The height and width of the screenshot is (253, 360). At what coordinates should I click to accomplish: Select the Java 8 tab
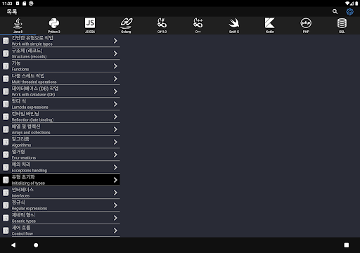(18, 25)
